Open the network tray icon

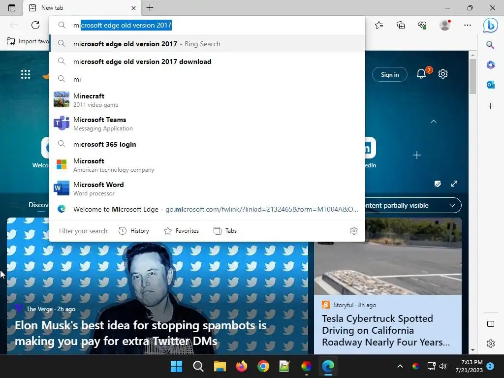(431, 366)
